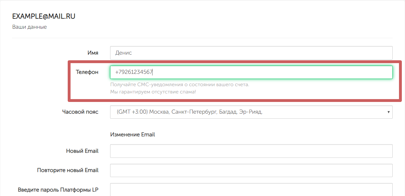Screen dimensions: 405x196
Task: Click the Ваши данные subtitle
Action: tap(29, 27)
